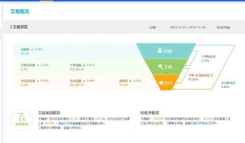Click the 交易波动解读 heading
Viewport: 245px width, 143px height.
coord(49,113)
